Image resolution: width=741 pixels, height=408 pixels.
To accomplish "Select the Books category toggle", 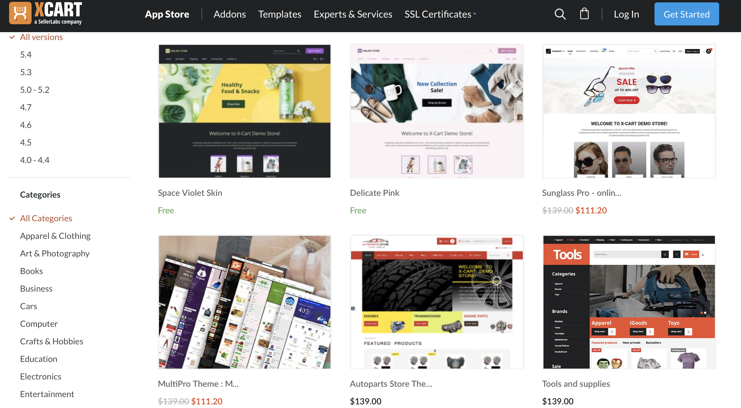I will pos(31,270).
